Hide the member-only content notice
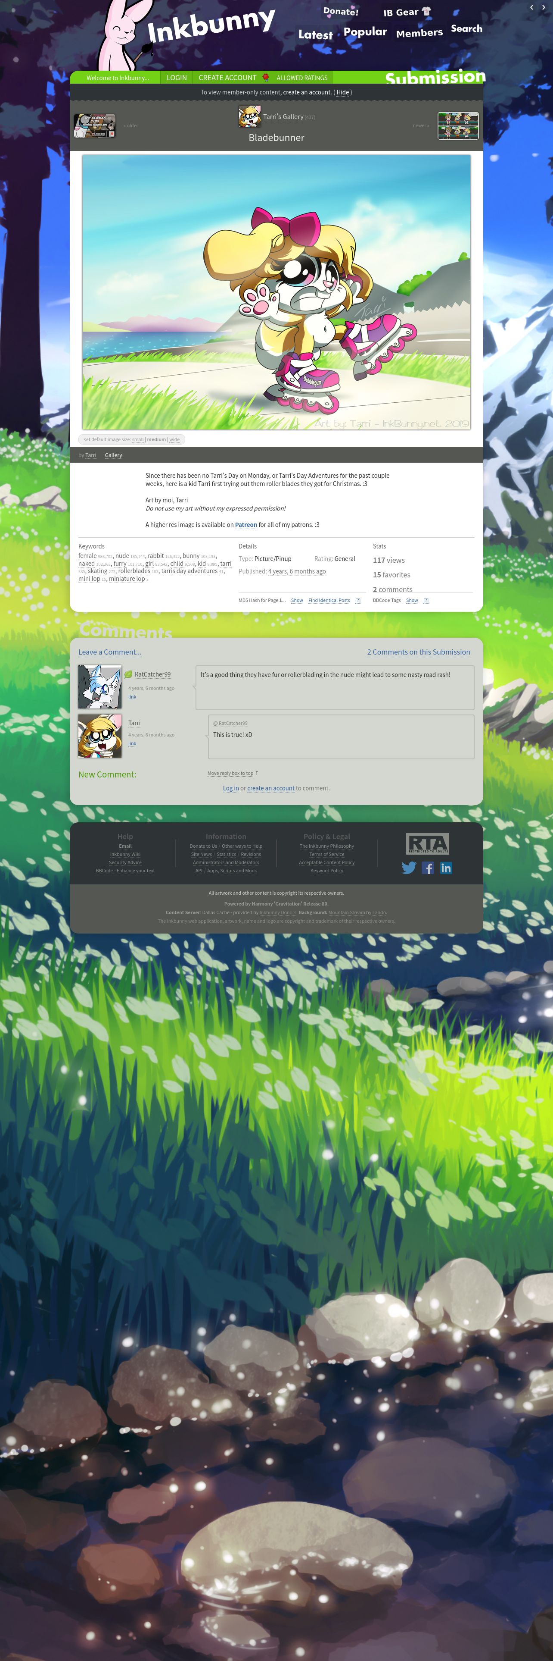The image size is (553, 1661). coord(342,92)
